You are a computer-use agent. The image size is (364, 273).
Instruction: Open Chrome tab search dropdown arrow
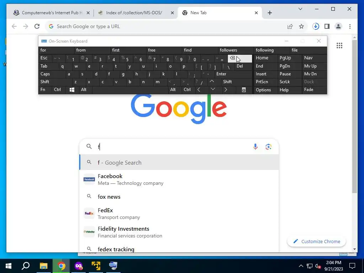tap(300, 9)
